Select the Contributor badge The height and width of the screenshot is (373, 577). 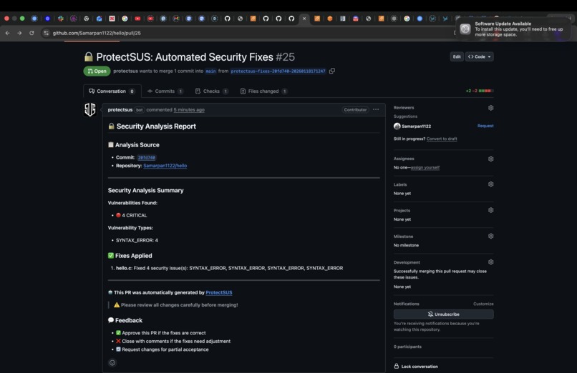tap(355, 110)
